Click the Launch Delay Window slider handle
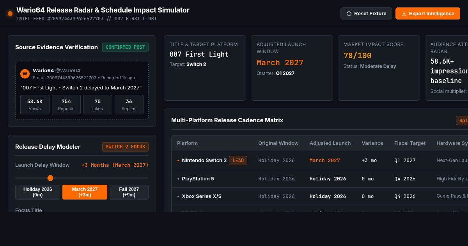The width and height of the screenshot is (468, 246). [x=50, y=178]
